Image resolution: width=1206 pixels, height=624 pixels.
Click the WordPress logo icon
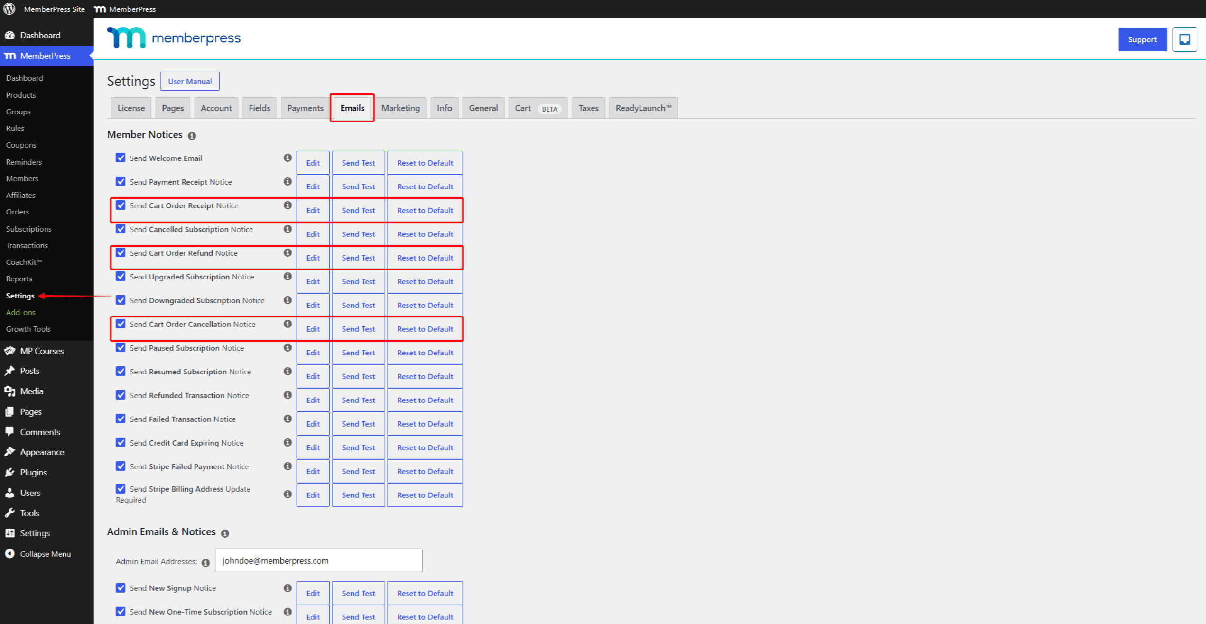[9, 9]
